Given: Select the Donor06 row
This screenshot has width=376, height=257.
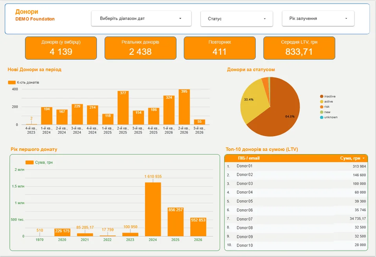Looking at the screenshot, I should click(296, 210).
